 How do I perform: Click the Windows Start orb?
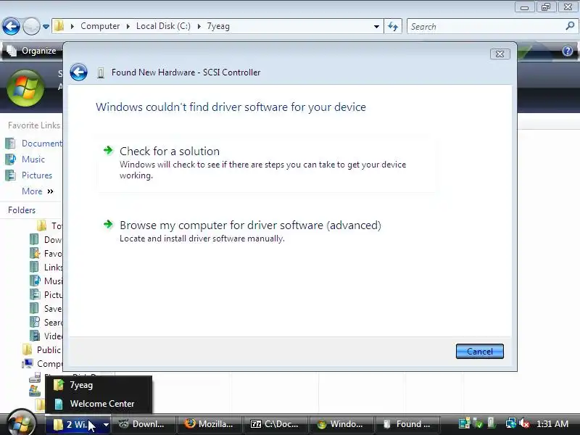tap(22, 423)
